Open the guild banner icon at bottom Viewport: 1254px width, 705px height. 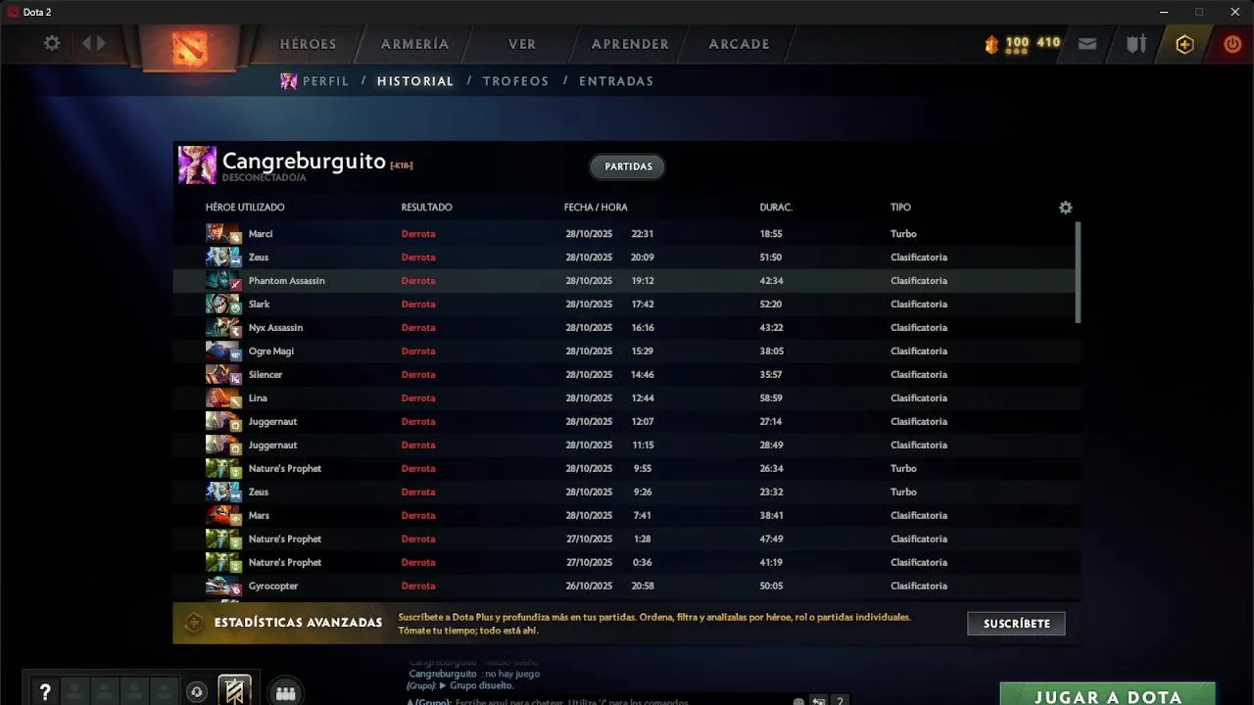234,691
